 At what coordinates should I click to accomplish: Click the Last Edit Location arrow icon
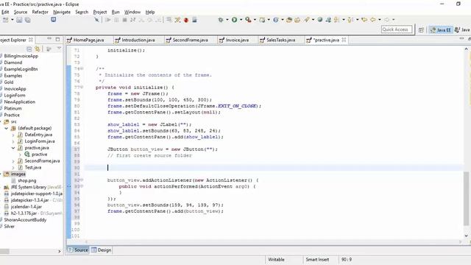click(364, 20)
